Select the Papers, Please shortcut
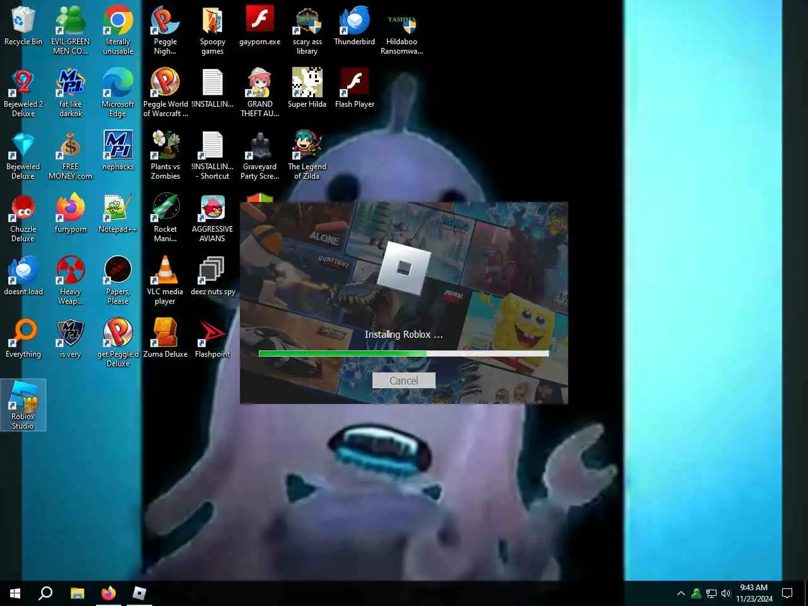808x606 pixels. click(x=118, y=280)
